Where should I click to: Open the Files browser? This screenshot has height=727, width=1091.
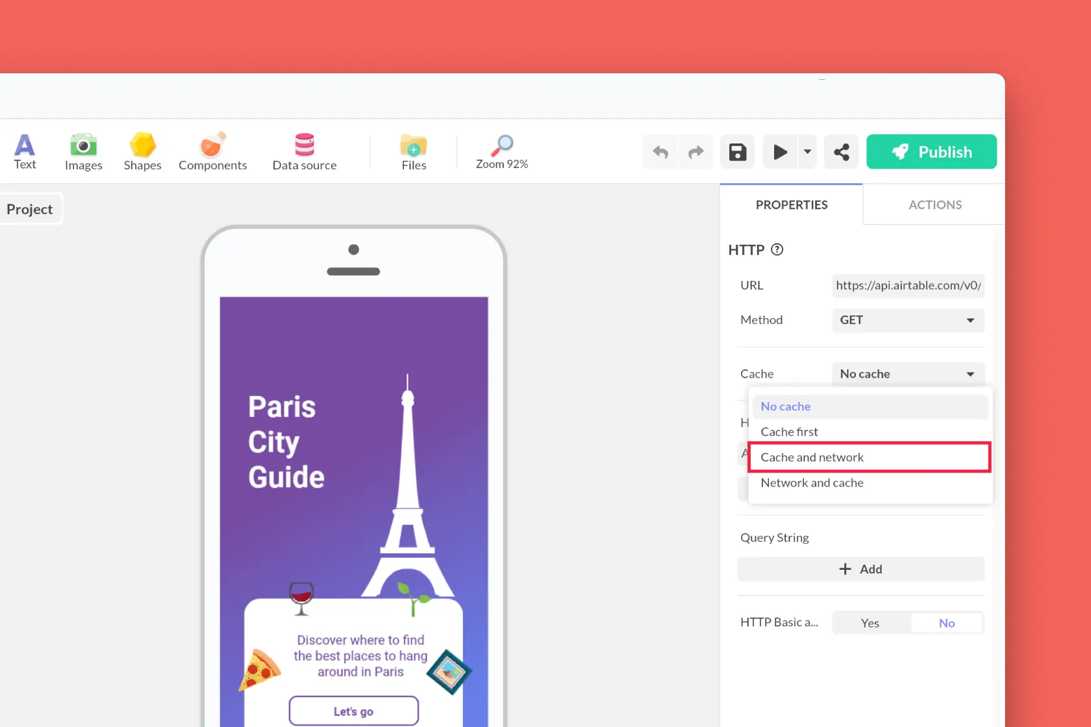(413, 151)
